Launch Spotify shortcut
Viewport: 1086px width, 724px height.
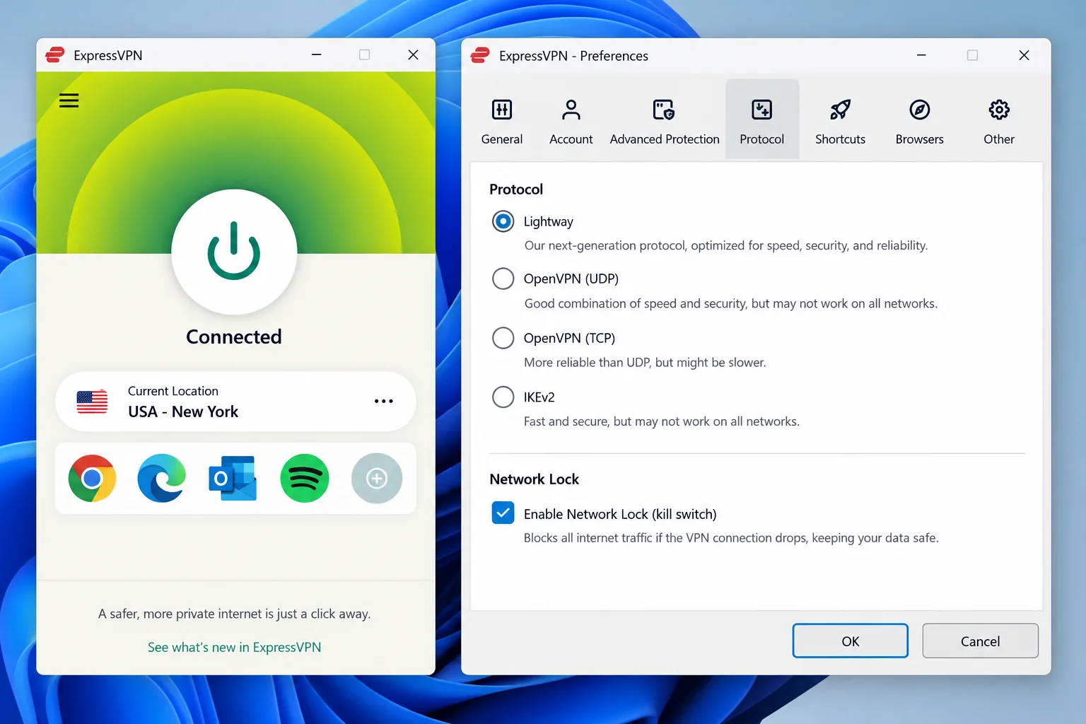[x=305, y=479]
